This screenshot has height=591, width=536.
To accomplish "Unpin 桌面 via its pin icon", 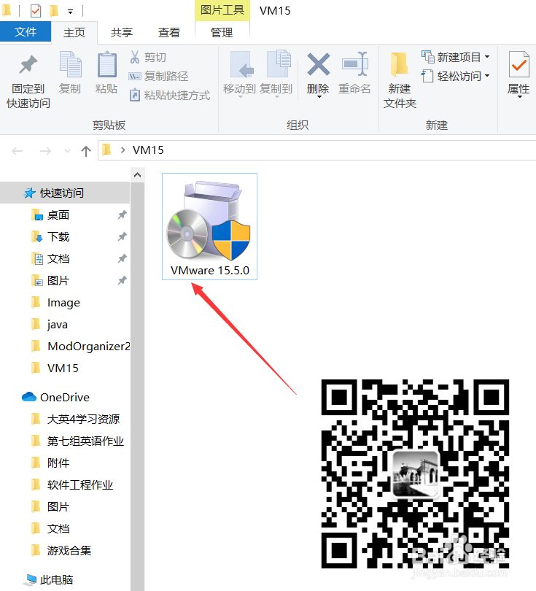I will point(122,215).
